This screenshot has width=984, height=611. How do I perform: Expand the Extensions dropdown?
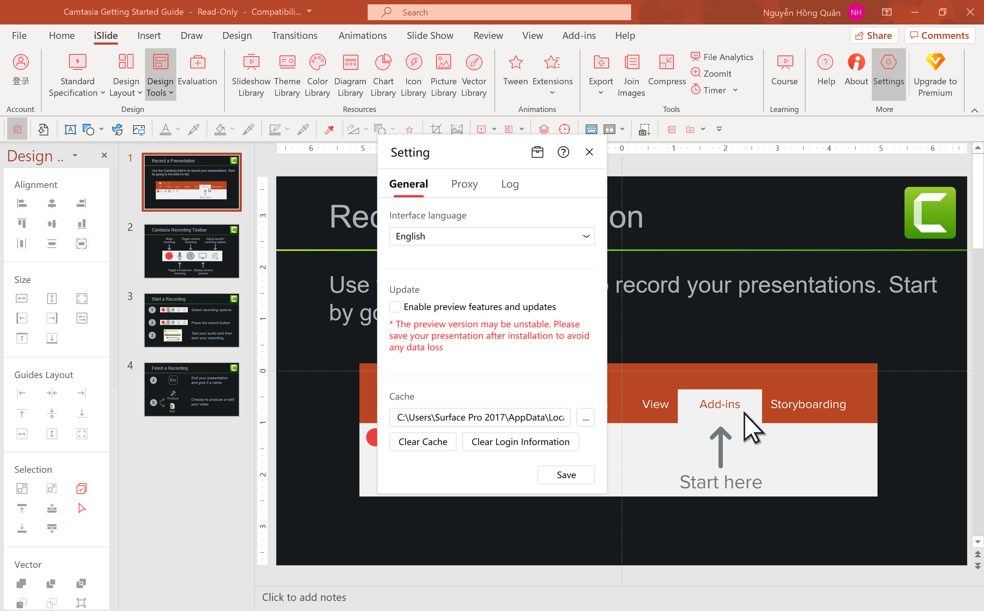pos(552,93)
